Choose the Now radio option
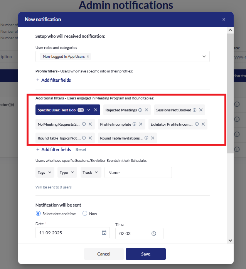Viewport: 246px width, 269px height. tap(85, 214)
